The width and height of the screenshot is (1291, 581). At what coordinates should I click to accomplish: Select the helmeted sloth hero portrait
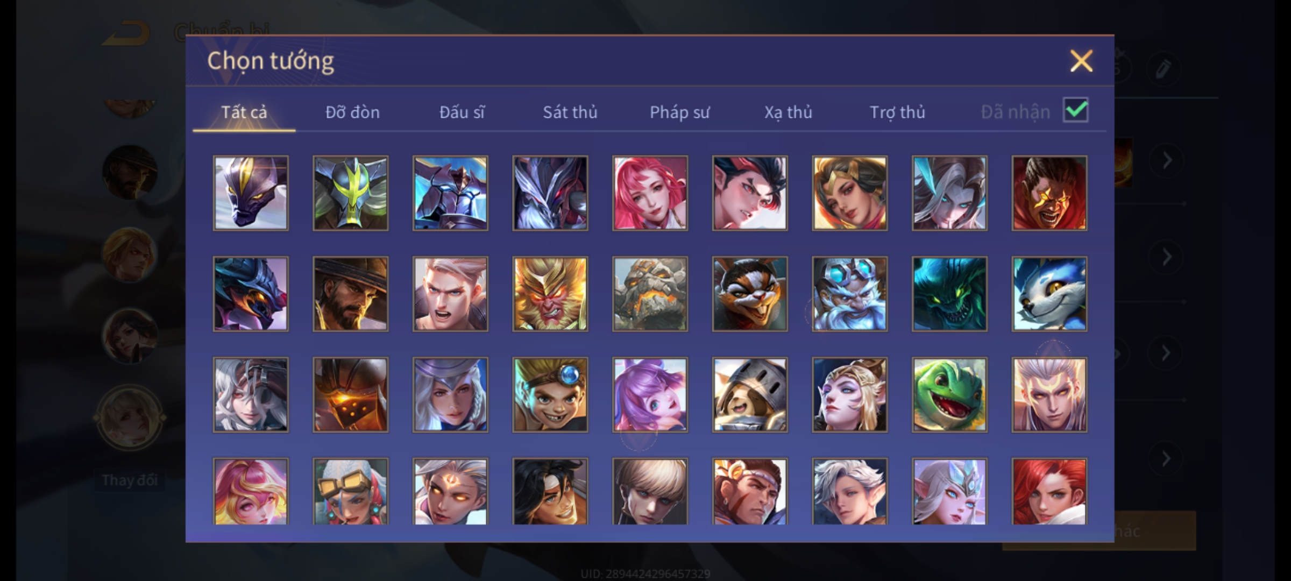tap(750, 395)
